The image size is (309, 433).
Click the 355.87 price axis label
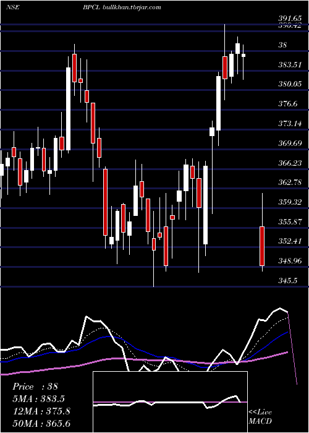coord(289,221)
